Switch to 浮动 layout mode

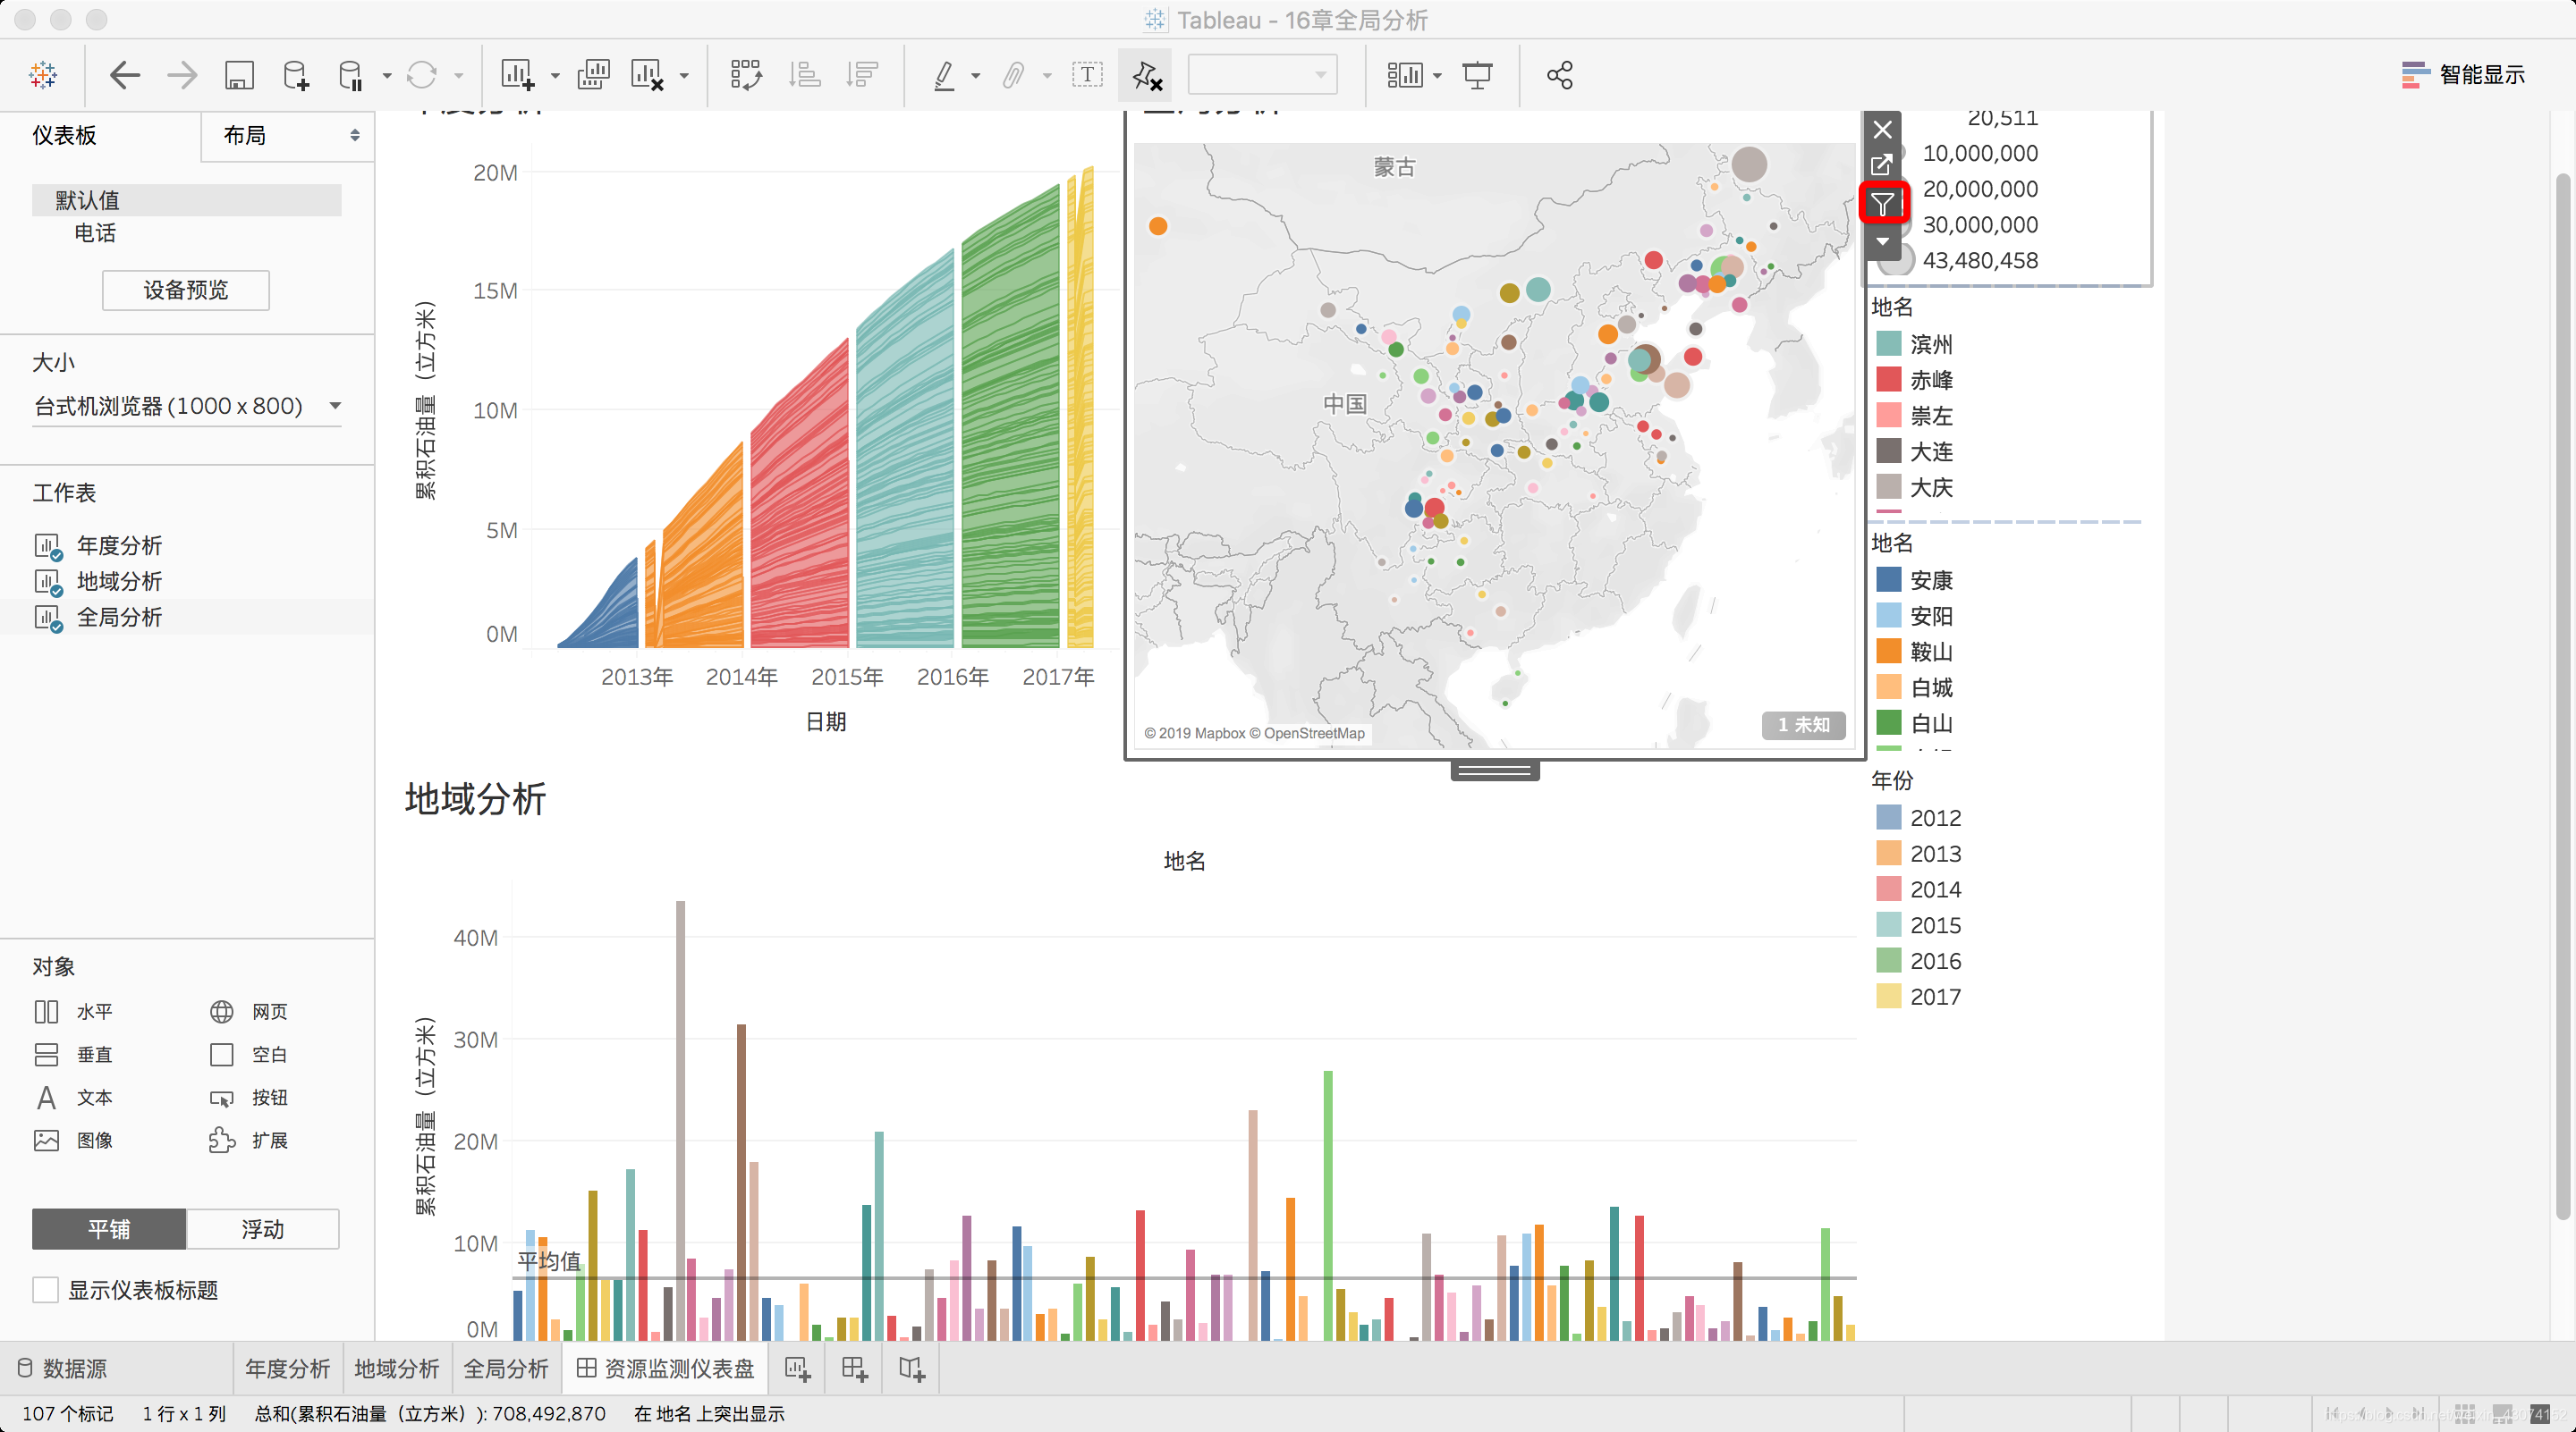(262, 1228)
